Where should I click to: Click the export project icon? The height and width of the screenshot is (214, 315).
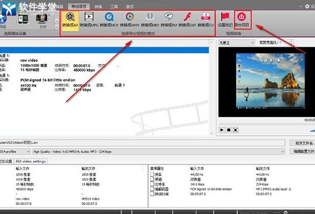point(242,17)
